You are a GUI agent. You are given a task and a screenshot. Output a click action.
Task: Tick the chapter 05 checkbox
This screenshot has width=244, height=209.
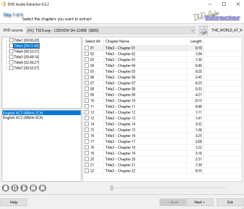[87, 71]
